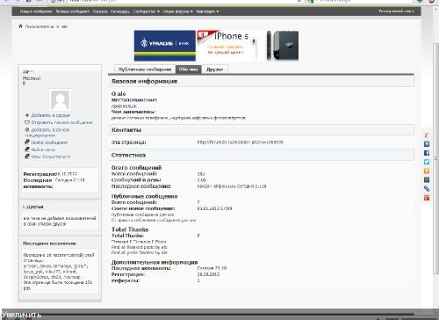Screen dimensions: 439x320
Task: Expand the Сообщество dropdown menu
Action: coord(147,11)
